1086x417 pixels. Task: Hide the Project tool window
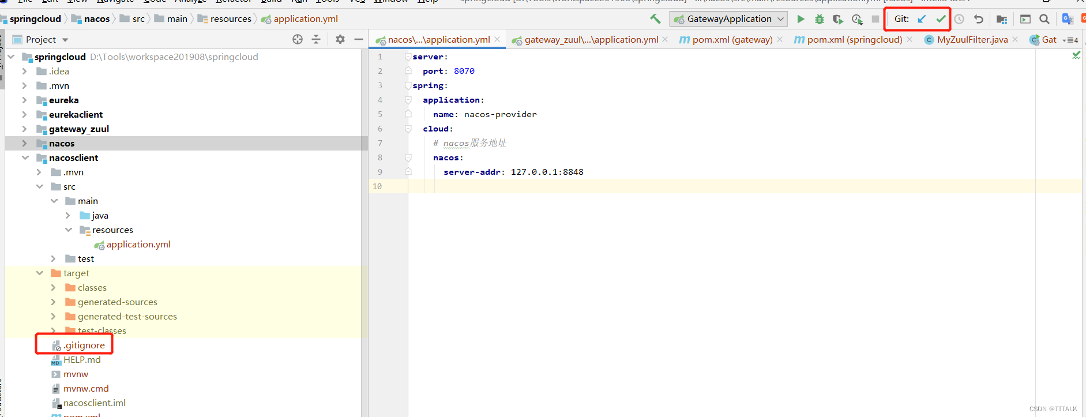(358, 39)
